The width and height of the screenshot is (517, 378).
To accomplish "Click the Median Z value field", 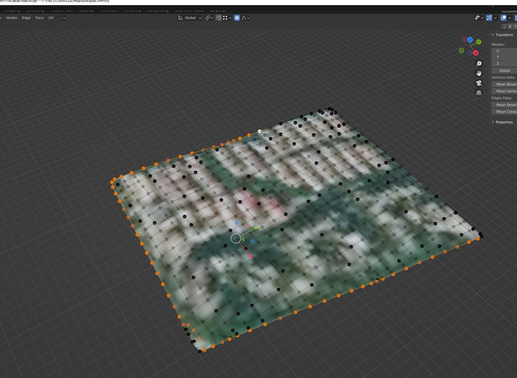I will [504, 63].
